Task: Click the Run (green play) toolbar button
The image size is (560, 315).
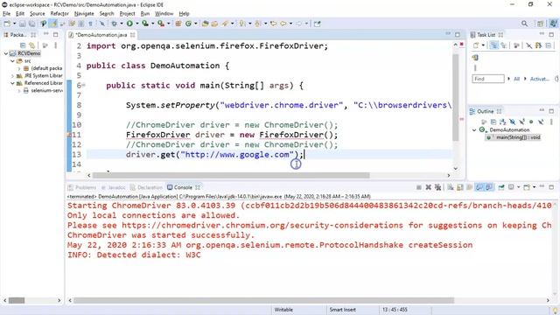Action: pyautogui.click(x=129, y=24)
